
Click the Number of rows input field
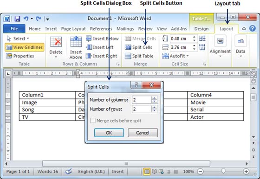tap(142, 109)
